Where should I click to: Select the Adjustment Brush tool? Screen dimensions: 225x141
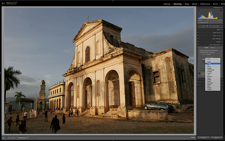point(220,26)
